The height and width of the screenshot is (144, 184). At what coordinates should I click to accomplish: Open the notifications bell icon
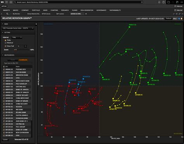tap(159, 2)
